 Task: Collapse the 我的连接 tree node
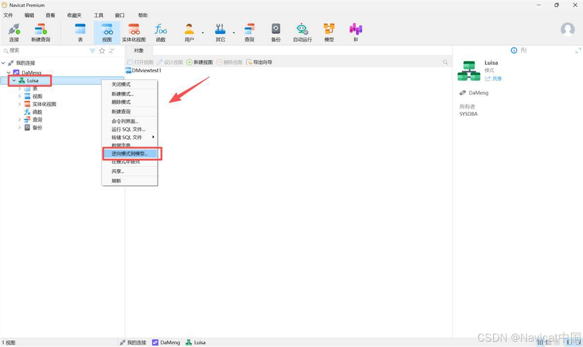pos(3,63)
